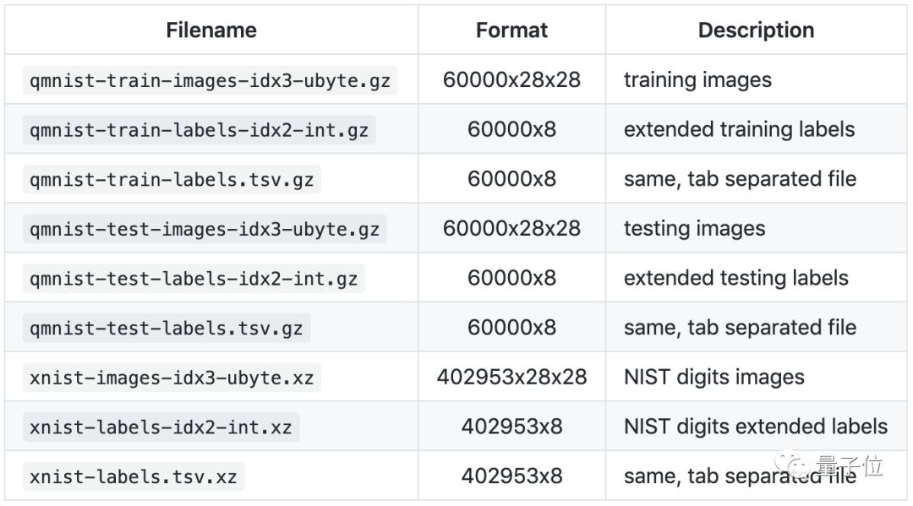The image size is (913, 506).
Task: Select qmnist-train-images-idx3-ubyte.gz filename
Action: pyautogui.click(x=210, y=80)
